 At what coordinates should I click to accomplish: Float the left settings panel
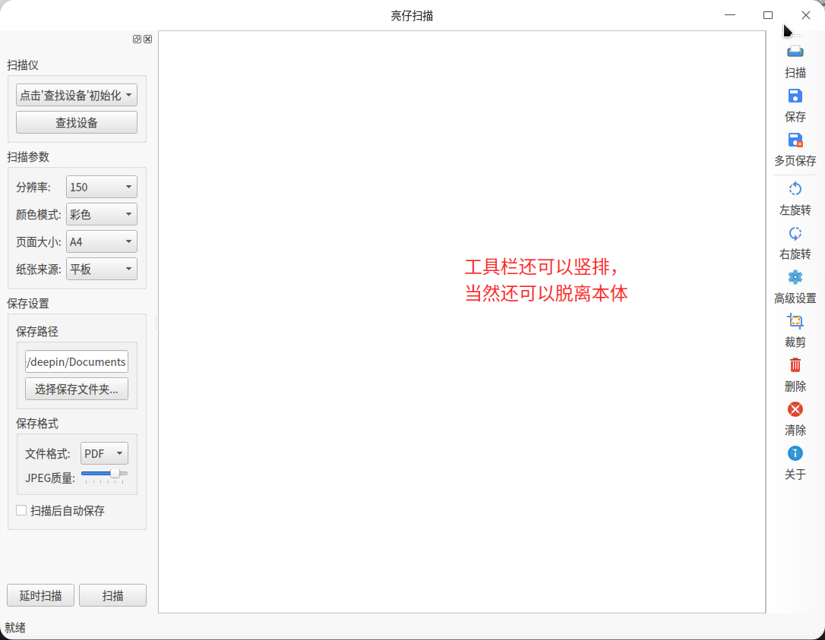pos(137,39)
